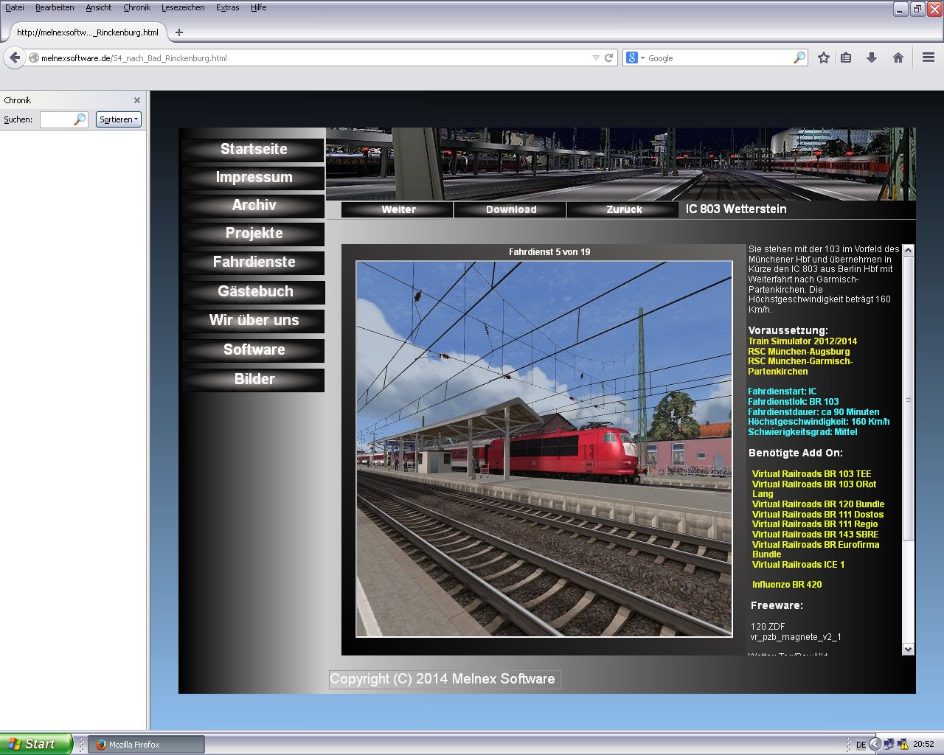Open the downloads arrow icon

tap(872, 58)
